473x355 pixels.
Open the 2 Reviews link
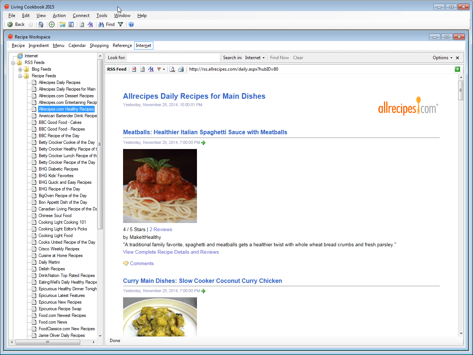161,230
